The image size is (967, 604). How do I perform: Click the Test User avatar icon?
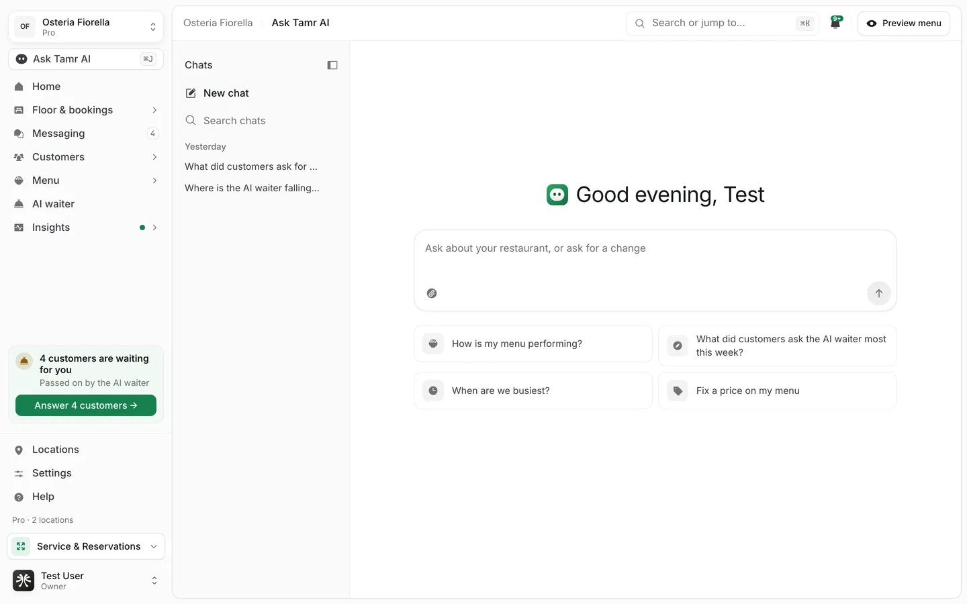24,581
